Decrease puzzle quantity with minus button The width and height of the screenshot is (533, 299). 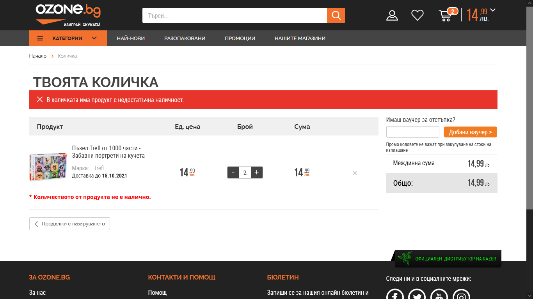click(x=233, y=172)
